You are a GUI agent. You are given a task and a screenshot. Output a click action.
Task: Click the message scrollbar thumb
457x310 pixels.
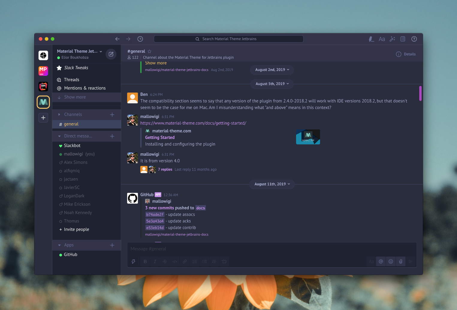click(x=420, y=93)
